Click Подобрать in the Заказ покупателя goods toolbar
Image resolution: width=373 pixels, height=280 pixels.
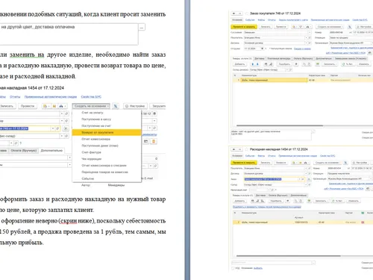click(x=284, y=64)
